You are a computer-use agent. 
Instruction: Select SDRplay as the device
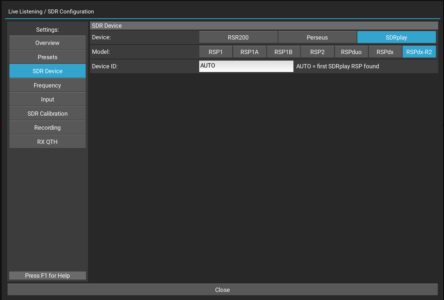tap(396, 37)
